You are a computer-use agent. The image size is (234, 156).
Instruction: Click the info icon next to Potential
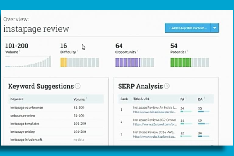tap(188, 51)
